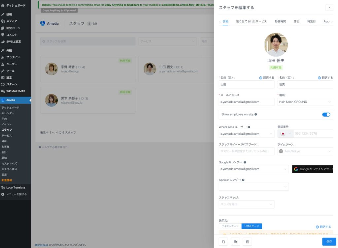Click the hide staff eye-slash icon
338x248 pixels.
coord(235,242)
